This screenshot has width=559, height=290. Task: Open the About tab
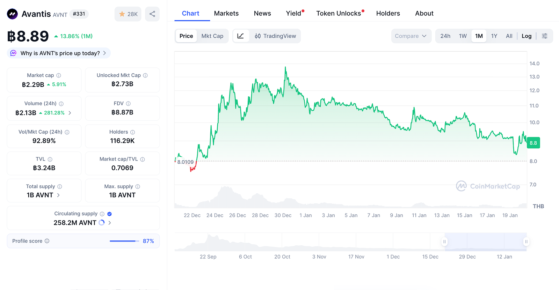pos(424,13)
